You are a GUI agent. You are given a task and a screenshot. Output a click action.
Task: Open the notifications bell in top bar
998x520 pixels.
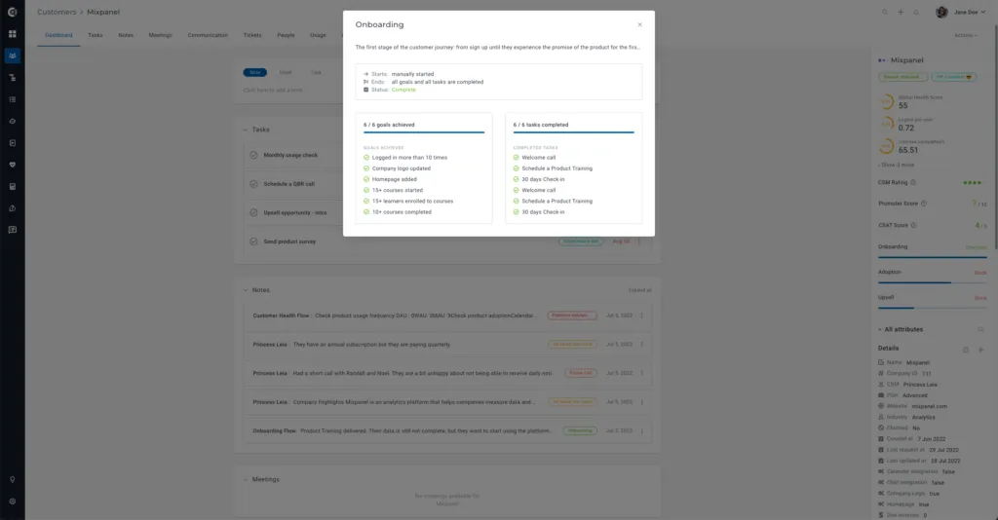[x=916, y=12]
